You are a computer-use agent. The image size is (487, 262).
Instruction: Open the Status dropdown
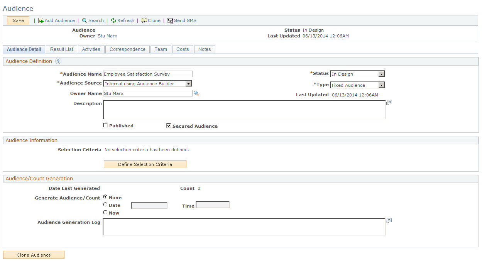pyautogui.click(x=357, y=74)
